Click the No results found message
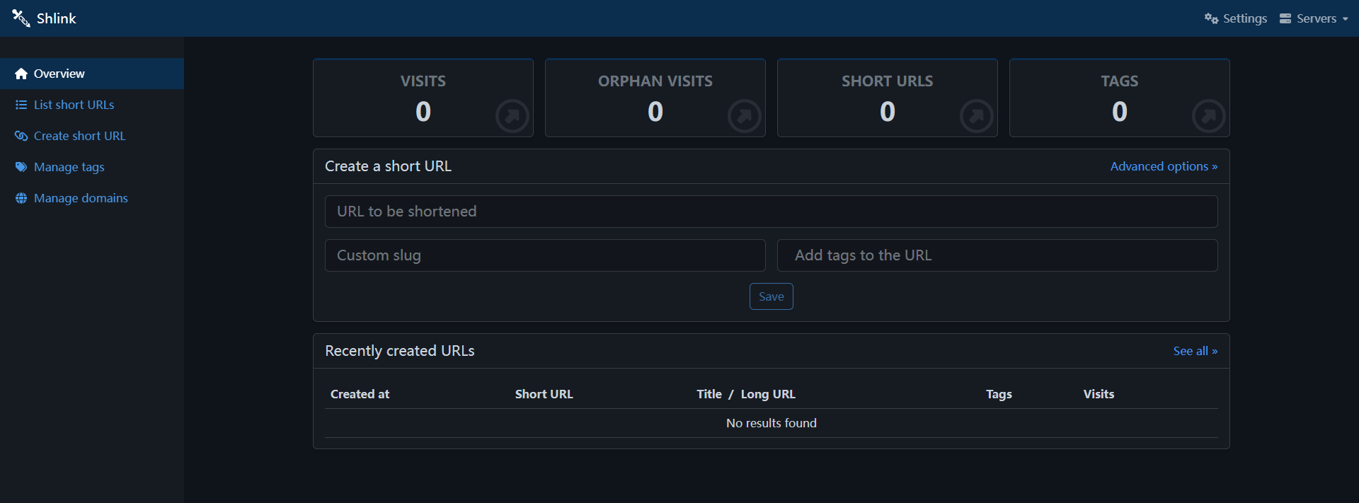The width and height of the screenshot is (1359, 503). point(772,423)
